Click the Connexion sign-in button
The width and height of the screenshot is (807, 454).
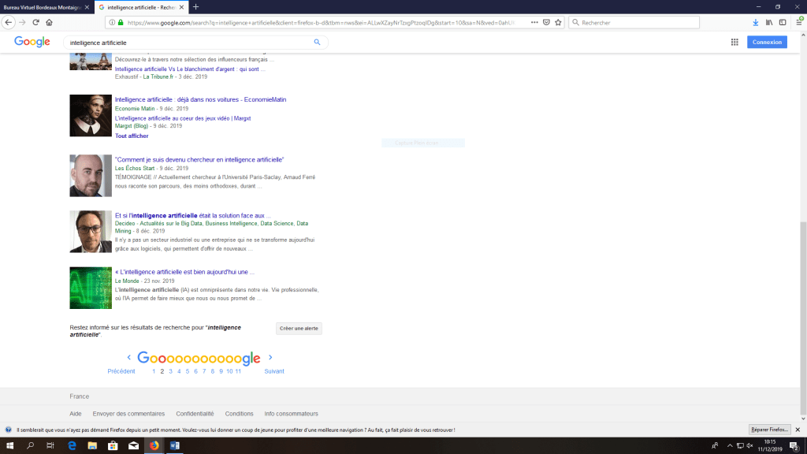(x=766, y=43)
